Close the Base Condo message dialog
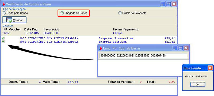This screenshot has width=214, height=96. click(210, 68)
